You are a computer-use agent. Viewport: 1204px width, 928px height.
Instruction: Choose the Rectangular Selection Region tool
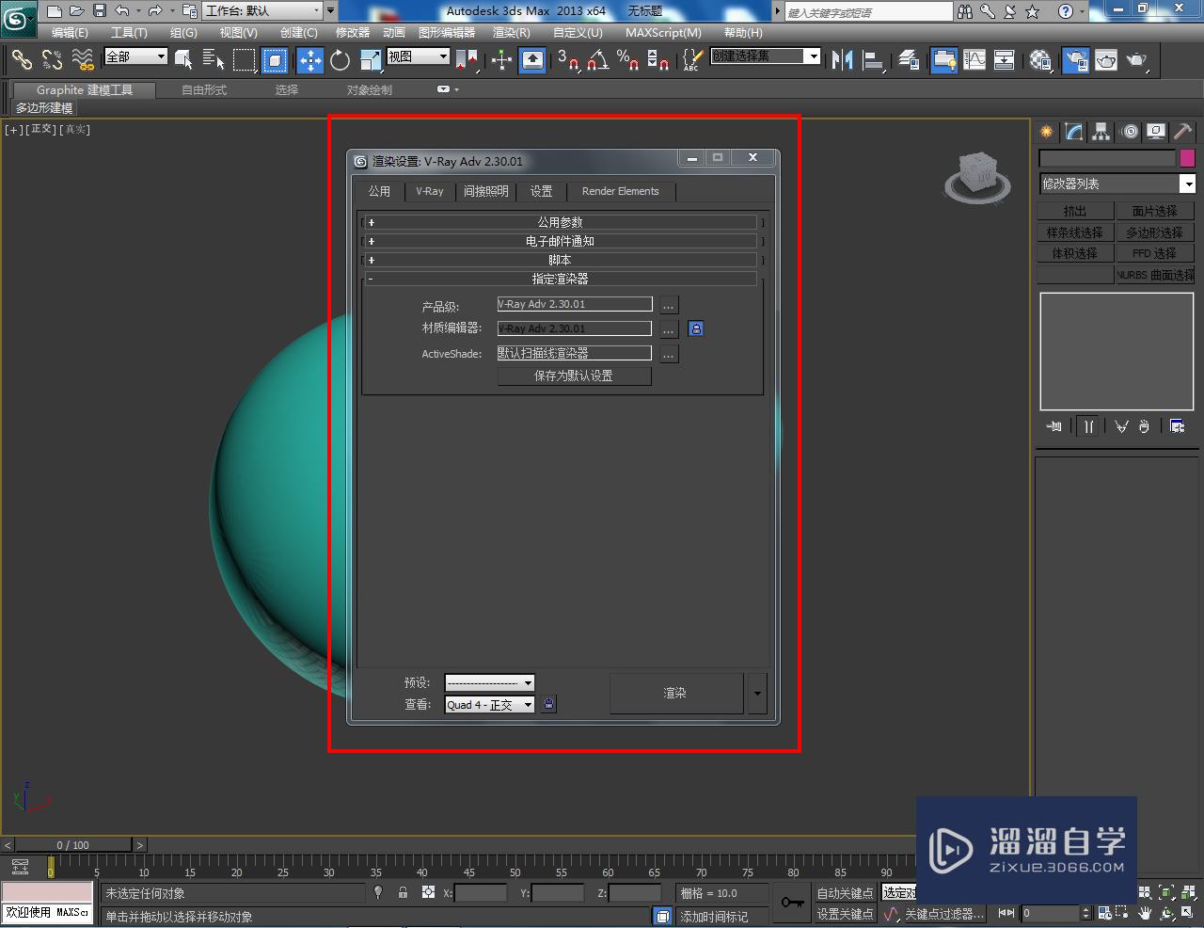click(244, 60)
